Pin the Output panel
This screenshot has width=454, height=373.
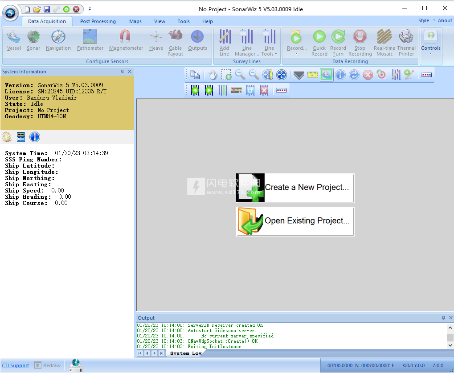click(x=443, y=318)
